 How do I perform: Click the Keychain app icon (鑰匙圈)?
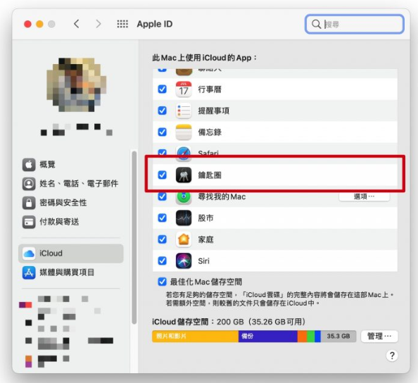coord(184,175)
